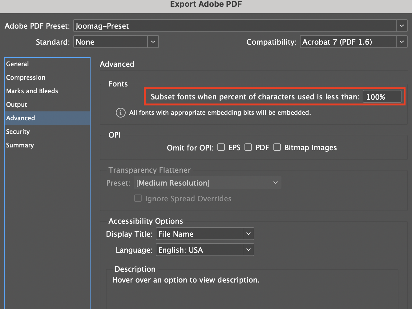Viewport: 412px width, 309px height.
Task: Open the Compatibility dropdown menu
Action: (x=402, y=42)
